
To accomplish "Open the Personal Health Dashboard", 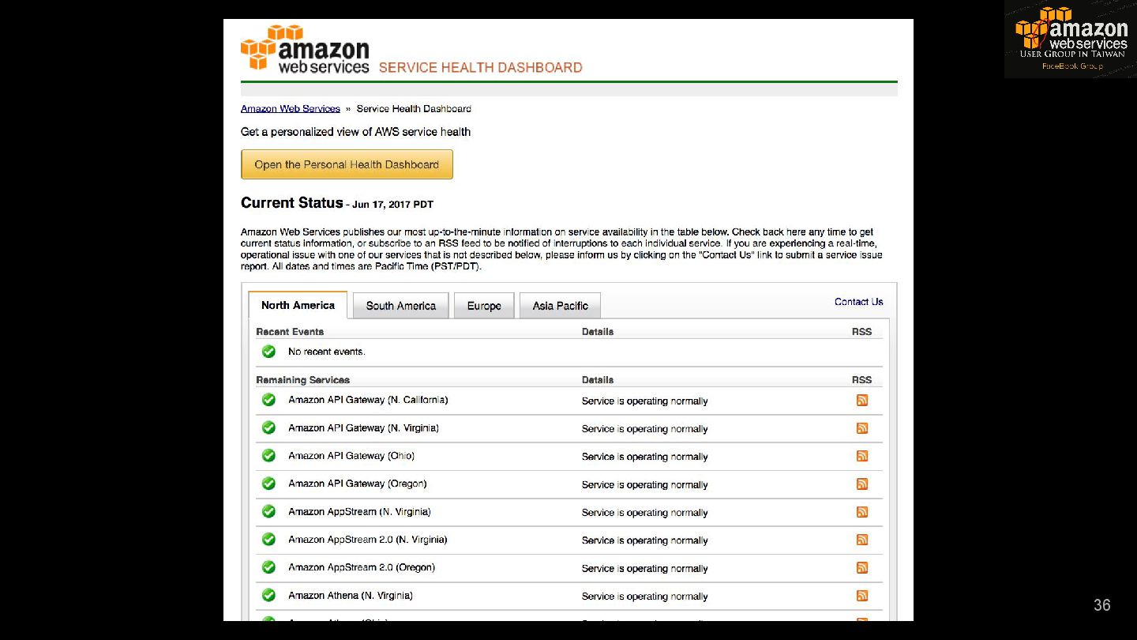I will pyautogui.click(x=347, y=164).
